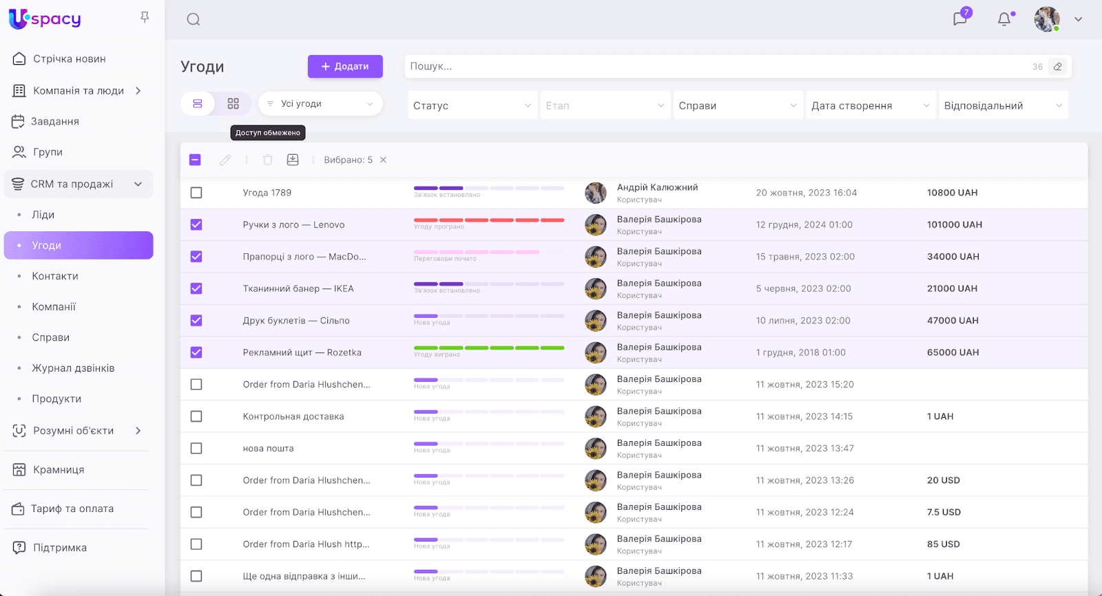The image size is (1102, 596).
Task: Click the search magnifier icon in top bar
Action: pos(194,19)
